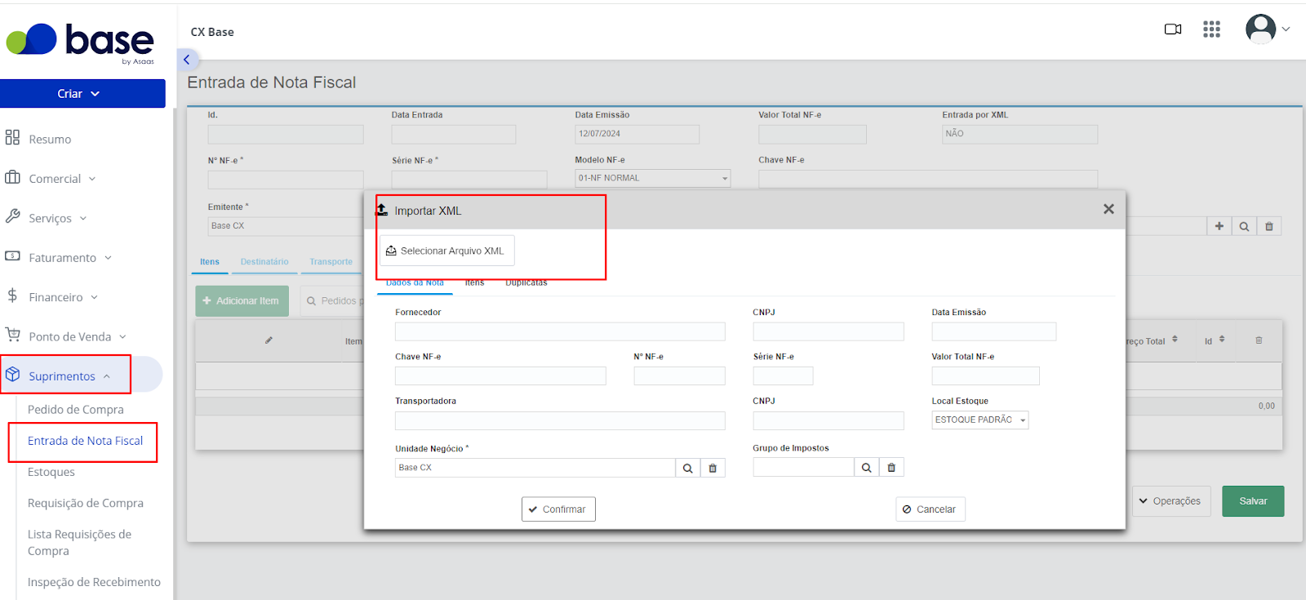Open the user profile avatar menu
1306x600 pixels.
coord(1267,29)
